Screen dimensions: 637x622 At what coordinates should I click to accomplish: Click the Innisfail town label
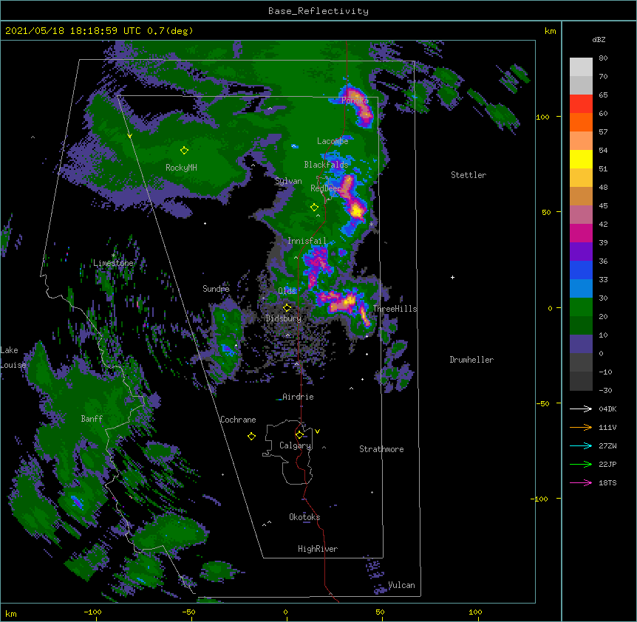point(307,241)
